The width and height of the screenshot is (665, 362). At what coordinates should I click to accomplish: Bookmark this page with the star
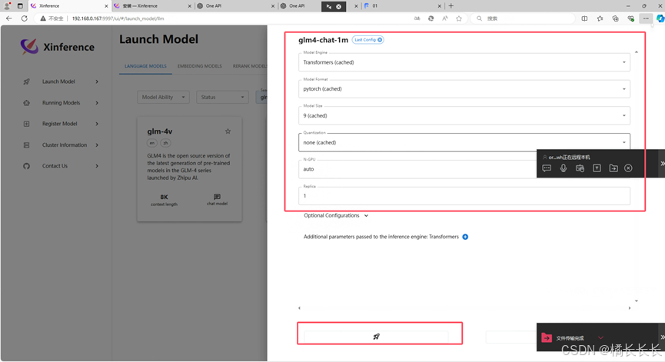(459, 18)
